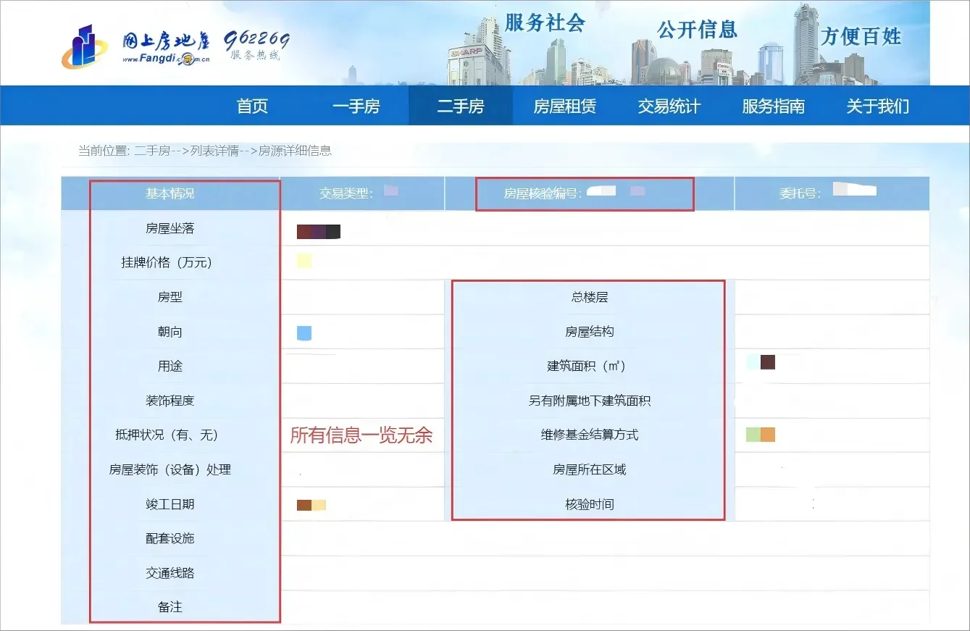Click the 962269 service hotline text

(x=256, y=46)
